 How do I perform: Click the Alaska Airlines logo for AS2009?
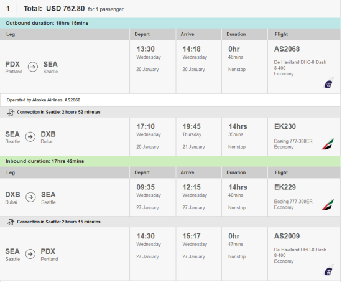pyautogui.click(x=328, y=270)
